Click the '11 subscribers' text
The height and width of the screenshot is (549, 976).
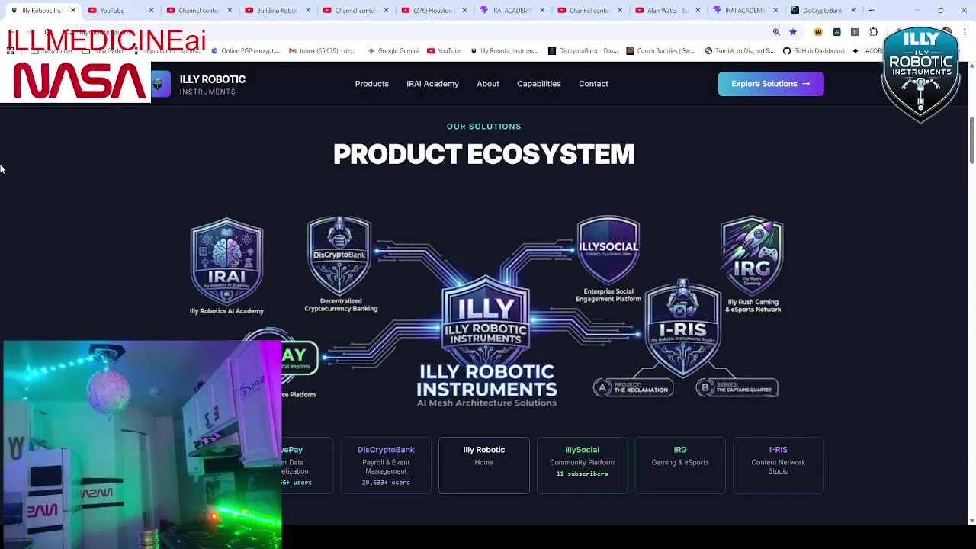point(582,474)
